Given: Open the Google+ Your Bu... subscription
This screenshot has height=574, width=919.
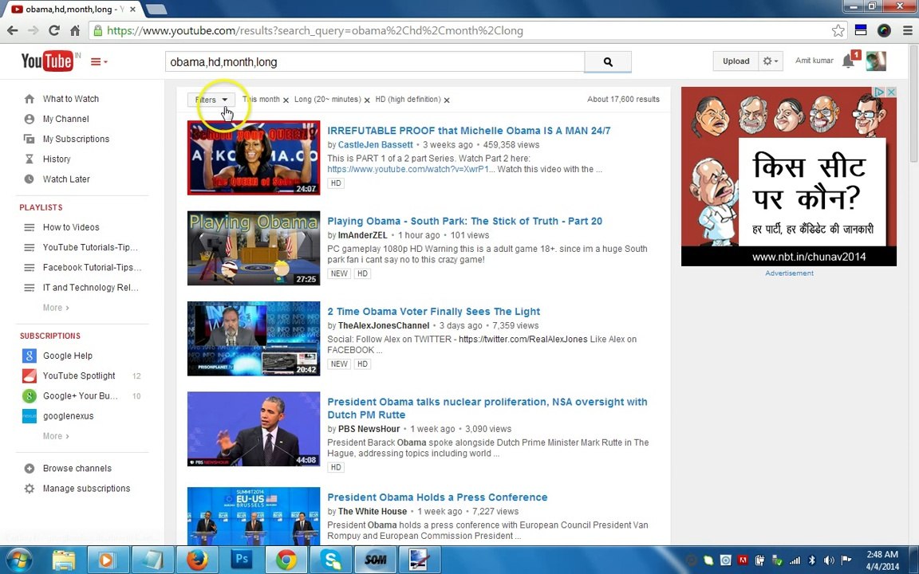Looking at the screenshot, I should [81, 396].
